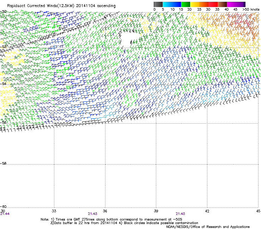
Task: Click the 33 longitude axis label
Action: click(54, 211)
